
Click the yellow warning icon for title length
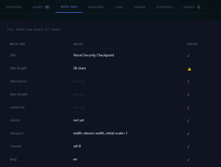tap(189, 69)
